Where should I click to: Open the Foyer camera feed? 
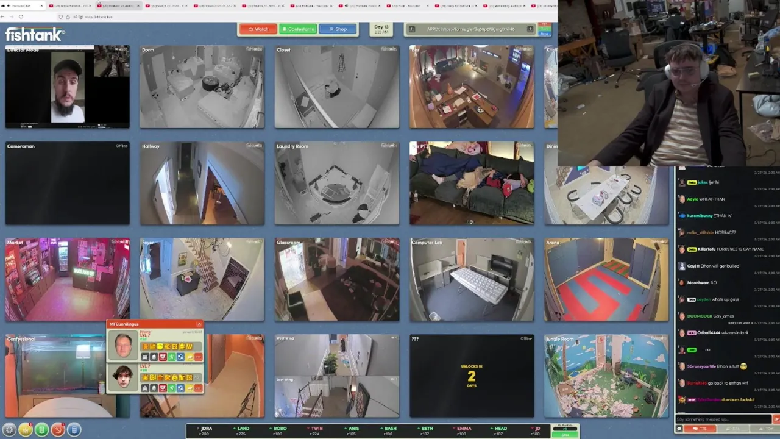point(202,279)
